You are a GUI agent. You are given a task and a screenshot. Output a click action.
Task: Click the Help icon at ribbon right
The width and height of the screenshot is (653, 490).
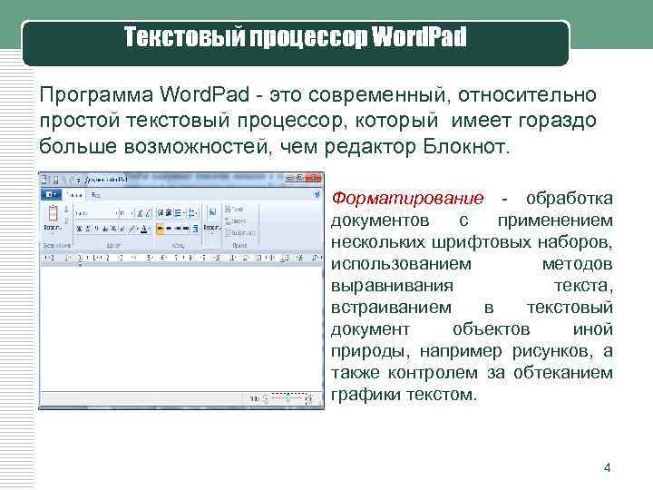317,194
